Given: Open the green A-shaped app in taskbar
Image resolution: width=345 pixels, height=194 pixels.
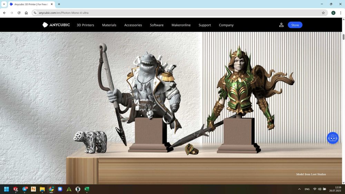Looking at the screenshot, I should click(69, 189).
